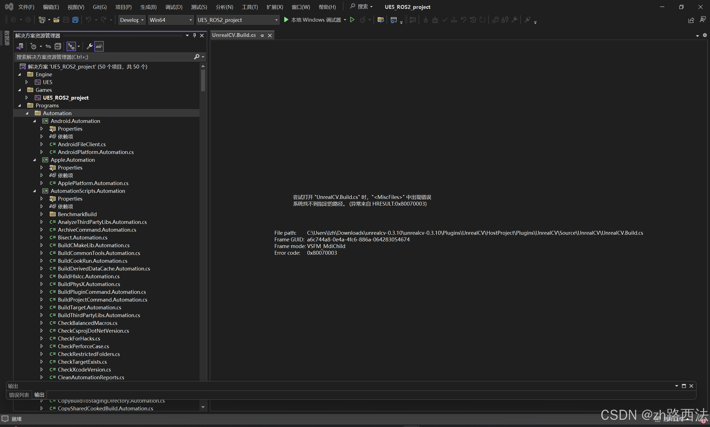Click the home window toolbar icon
The height and width of the screenshot is (427, 710).
[x=393, y=20]
